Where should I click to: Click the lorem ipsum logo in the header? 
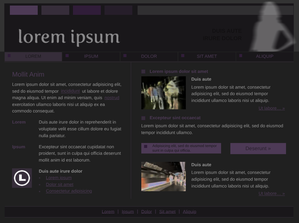click(69, 37)
